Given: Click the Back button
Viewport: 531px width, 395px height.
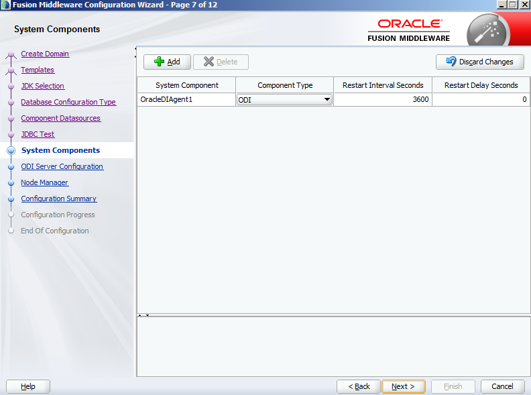Looking at the screenshot, I should (358, 386).
